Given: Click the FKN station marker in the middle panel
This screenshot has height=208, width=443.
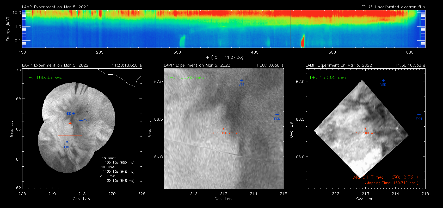Looking at the screenshot, I should [x=277, y=115].
